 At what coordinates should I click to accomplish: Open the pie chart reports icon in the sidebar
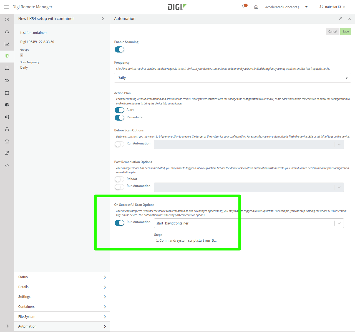tap(7, 105)
